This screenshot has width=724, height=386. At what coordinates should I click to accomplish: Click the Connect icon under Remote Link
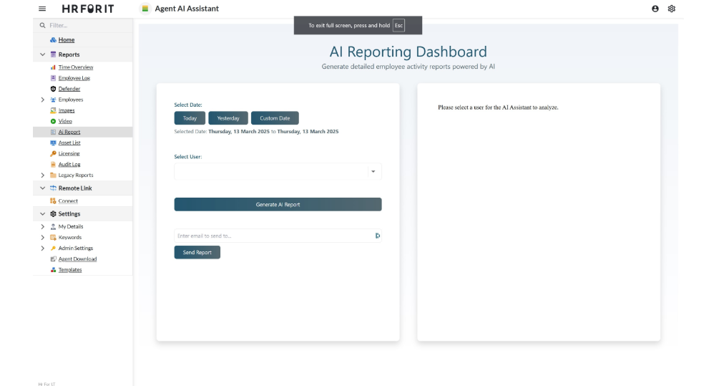[x=53, y=201]
